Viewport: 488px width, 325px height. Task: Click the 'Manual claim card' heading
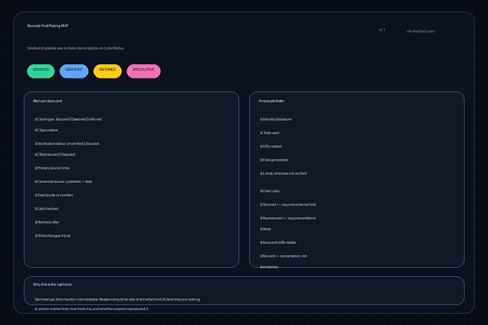pos(47,101)
